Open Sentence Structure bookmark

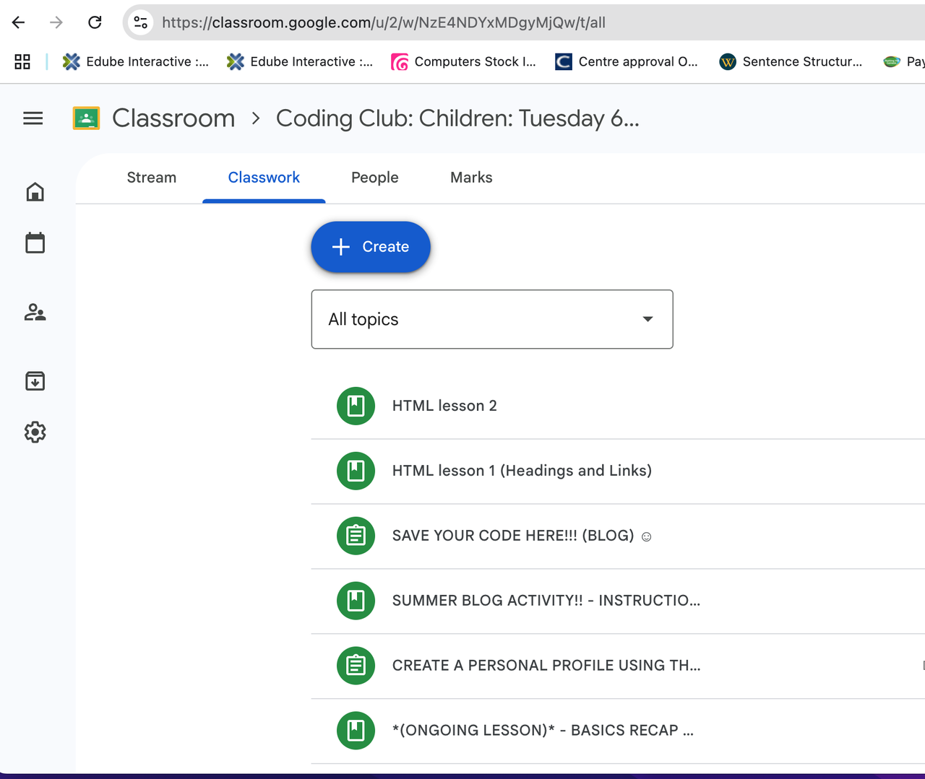click(791, 61)
